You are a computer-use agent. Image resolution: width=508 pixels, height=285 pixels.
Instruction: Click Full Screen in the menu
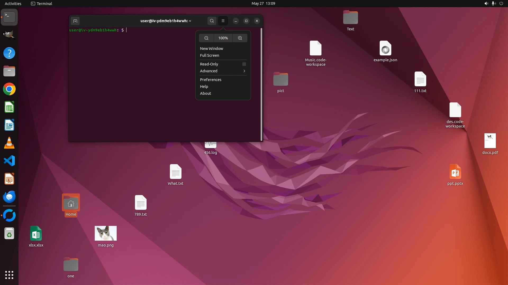click(209, 55)
